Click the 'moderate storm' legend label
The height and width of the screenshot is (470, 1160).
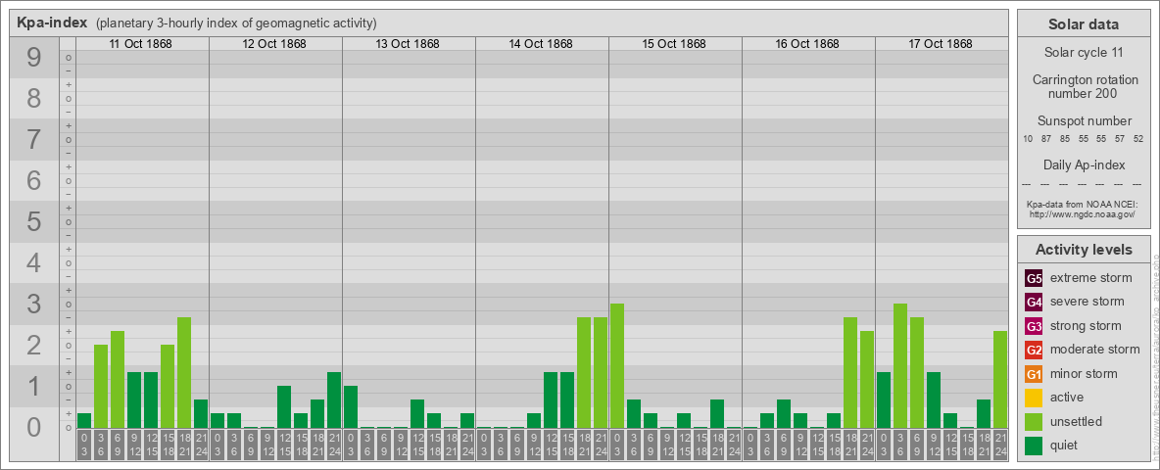[1095, 350]
